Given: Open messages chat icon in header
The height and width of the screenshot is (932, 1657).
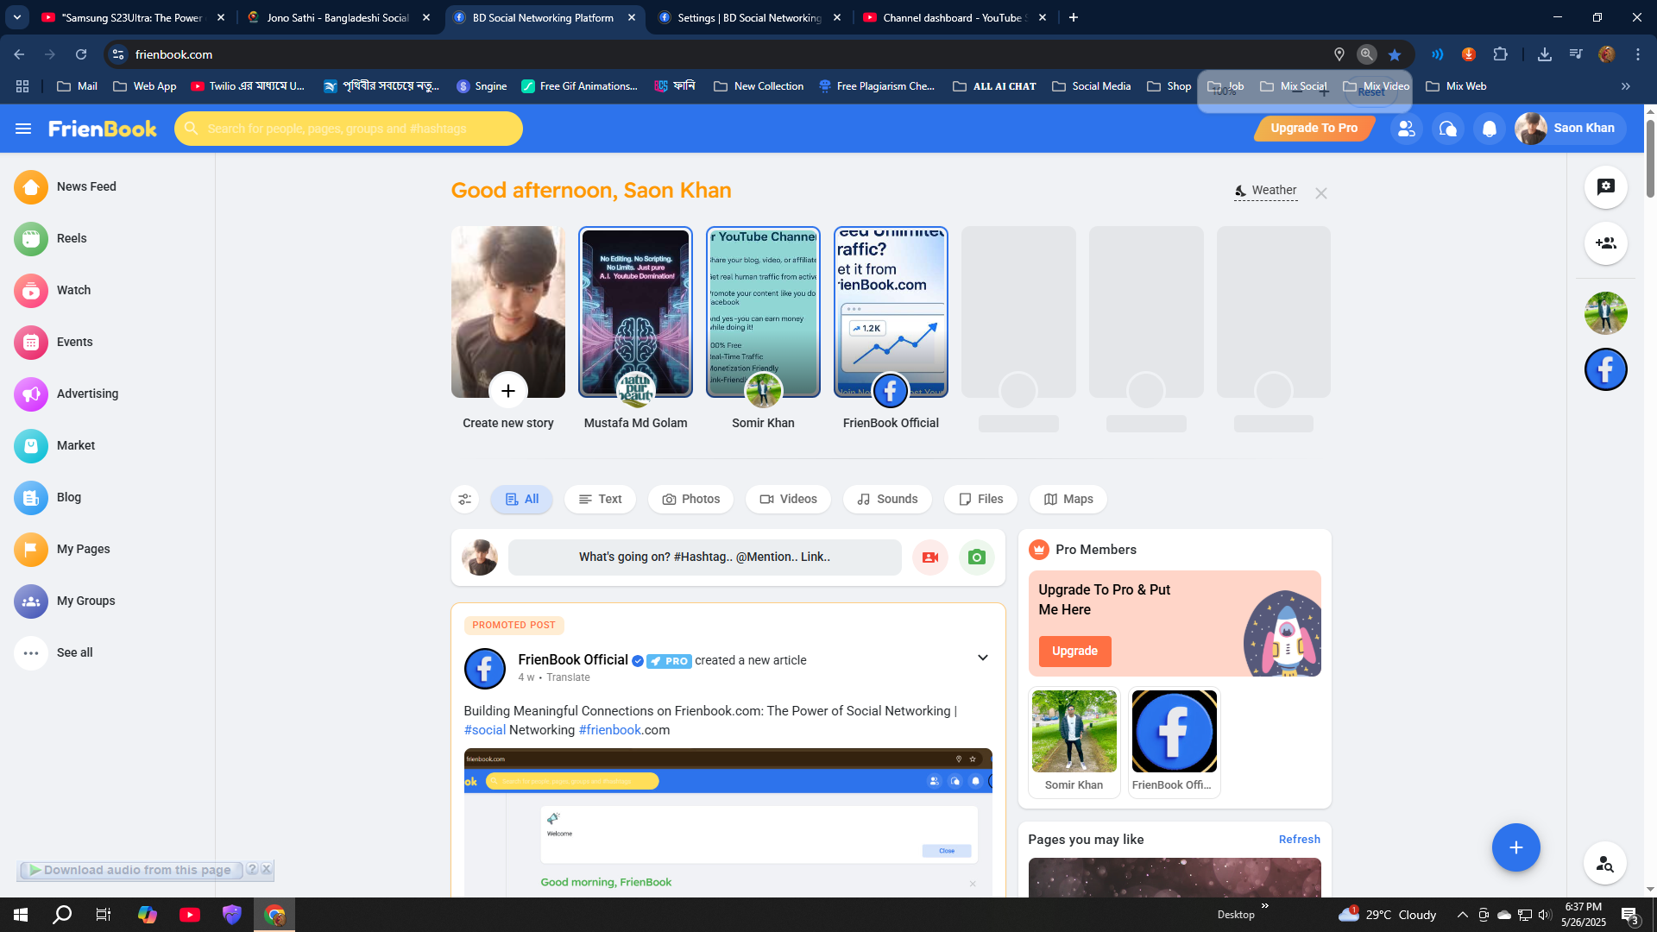Looking at the screenshot, I should 1447,129.
